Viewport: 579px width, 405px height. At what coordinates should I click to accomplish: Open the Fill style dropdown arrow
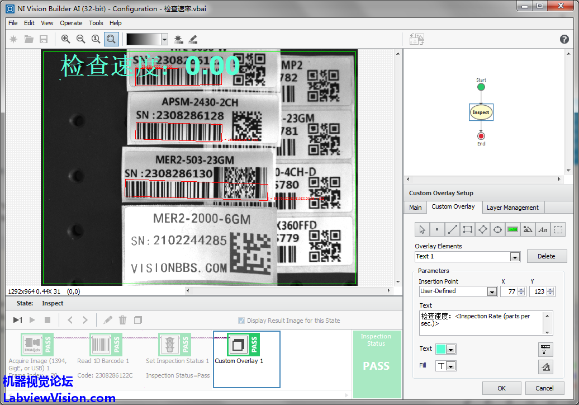450,366
